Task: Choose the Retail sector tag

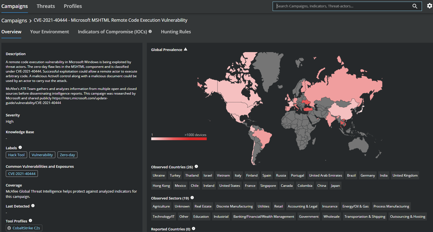Action: point(279,207)
